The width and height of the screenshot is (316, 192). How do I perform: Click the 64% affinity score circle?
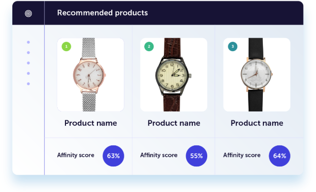pos(280,156)
